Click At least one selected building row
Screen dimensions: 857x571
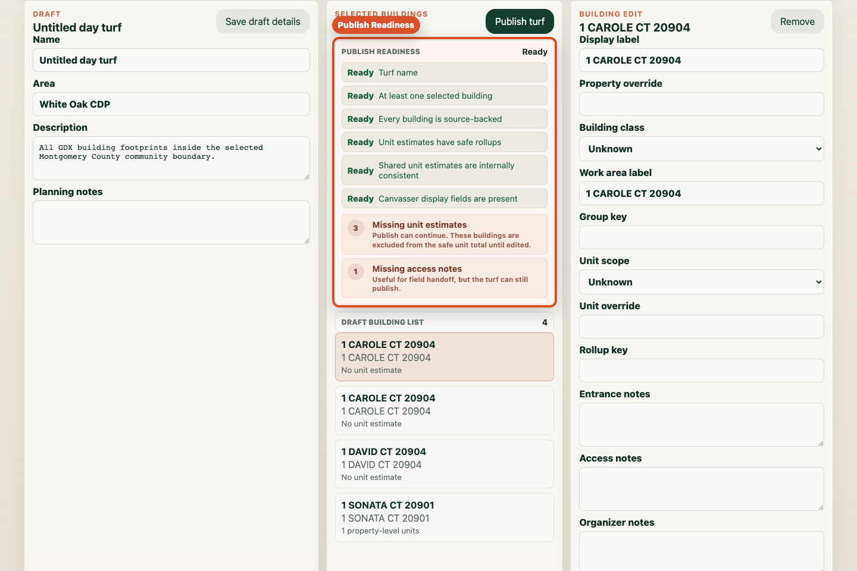[445, 96]
